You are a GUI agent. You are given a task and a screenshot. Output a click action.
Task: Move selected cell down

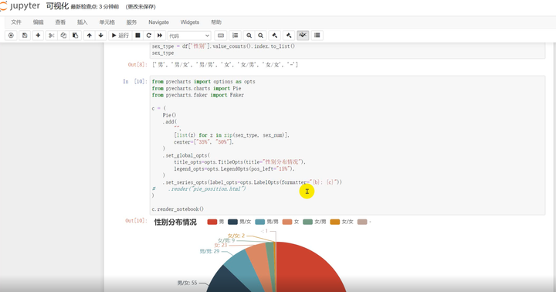[101, 36]
